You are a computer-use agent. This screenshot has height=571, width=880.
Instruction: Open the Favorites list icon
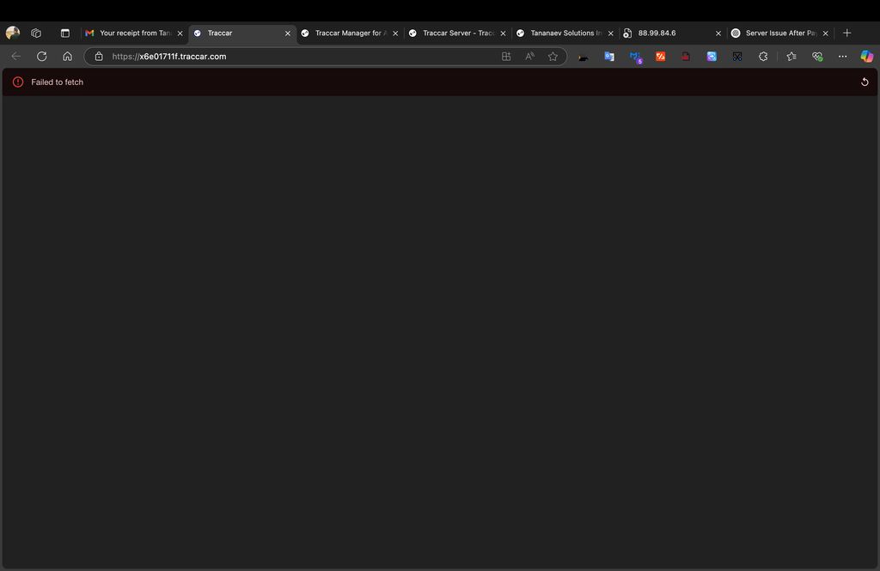(791, 56)
